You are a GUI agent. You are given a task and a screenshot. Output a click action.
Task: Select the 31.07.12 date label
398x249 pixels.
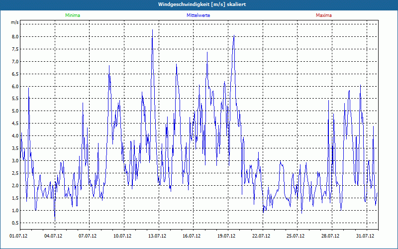click(x=365, y=236)
